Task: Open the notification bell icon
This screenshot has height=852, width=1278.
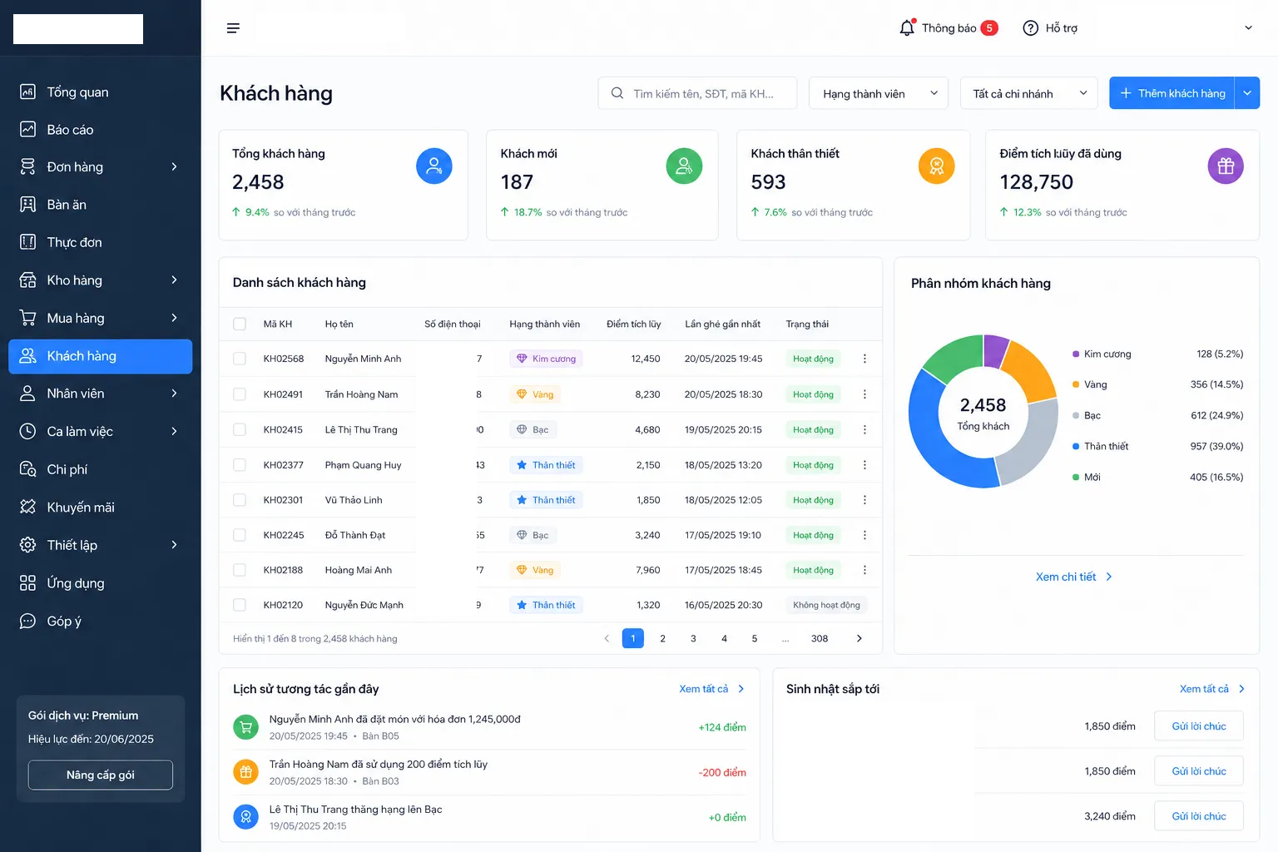Action: click(907, 28)
